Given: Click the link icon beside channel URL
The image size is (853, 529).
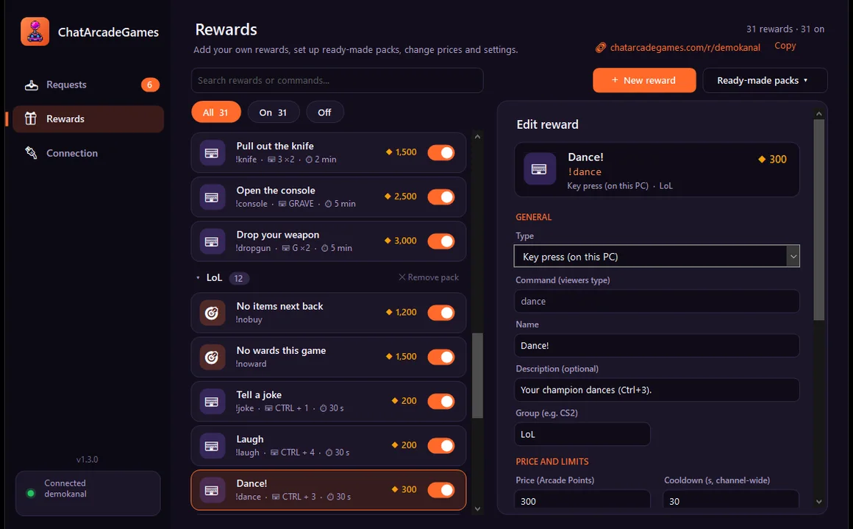Looking at the screenshot, I should [601, 47].
